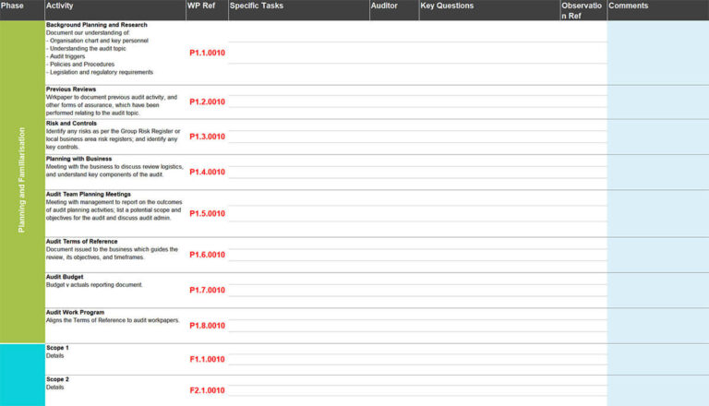Select Comments cell for P1.2.0010
The image size is (709, 406).
658,101
